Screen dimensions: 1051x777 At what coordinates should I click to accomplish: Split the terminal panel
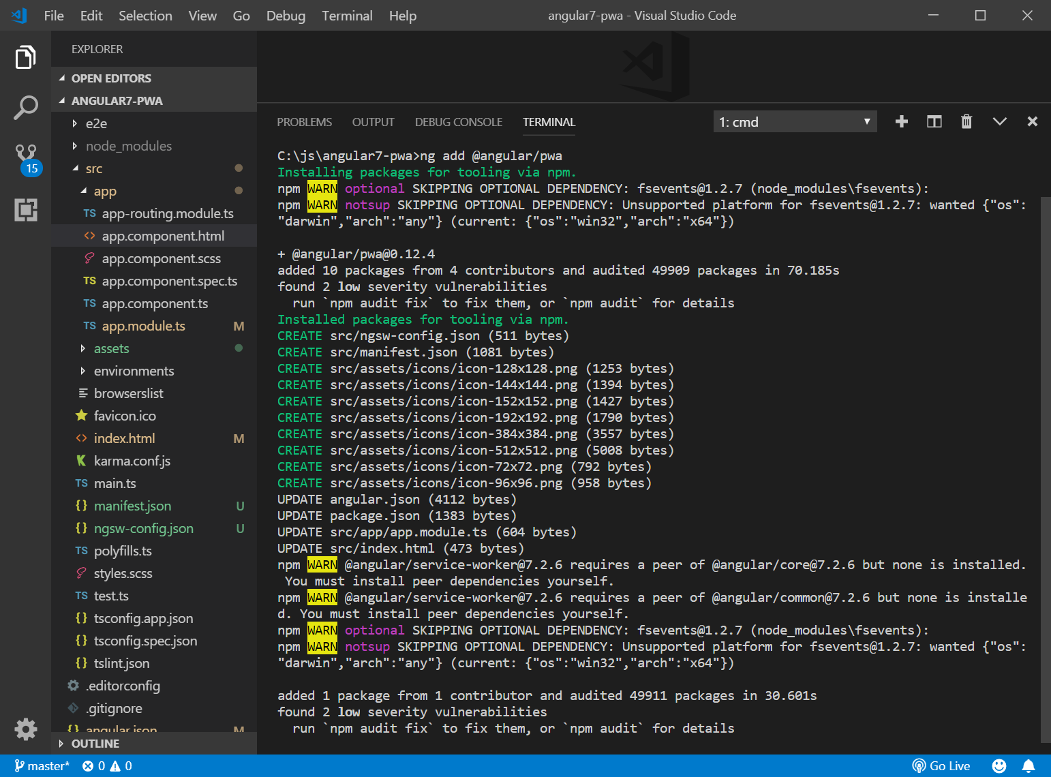click(934, 121)
